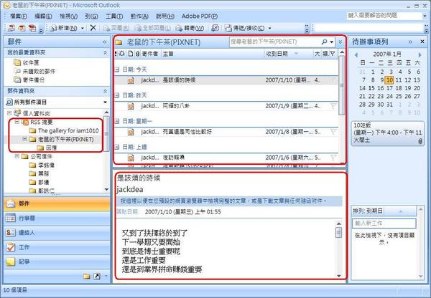Click the 回覆(R) reply button

(116, 28)
